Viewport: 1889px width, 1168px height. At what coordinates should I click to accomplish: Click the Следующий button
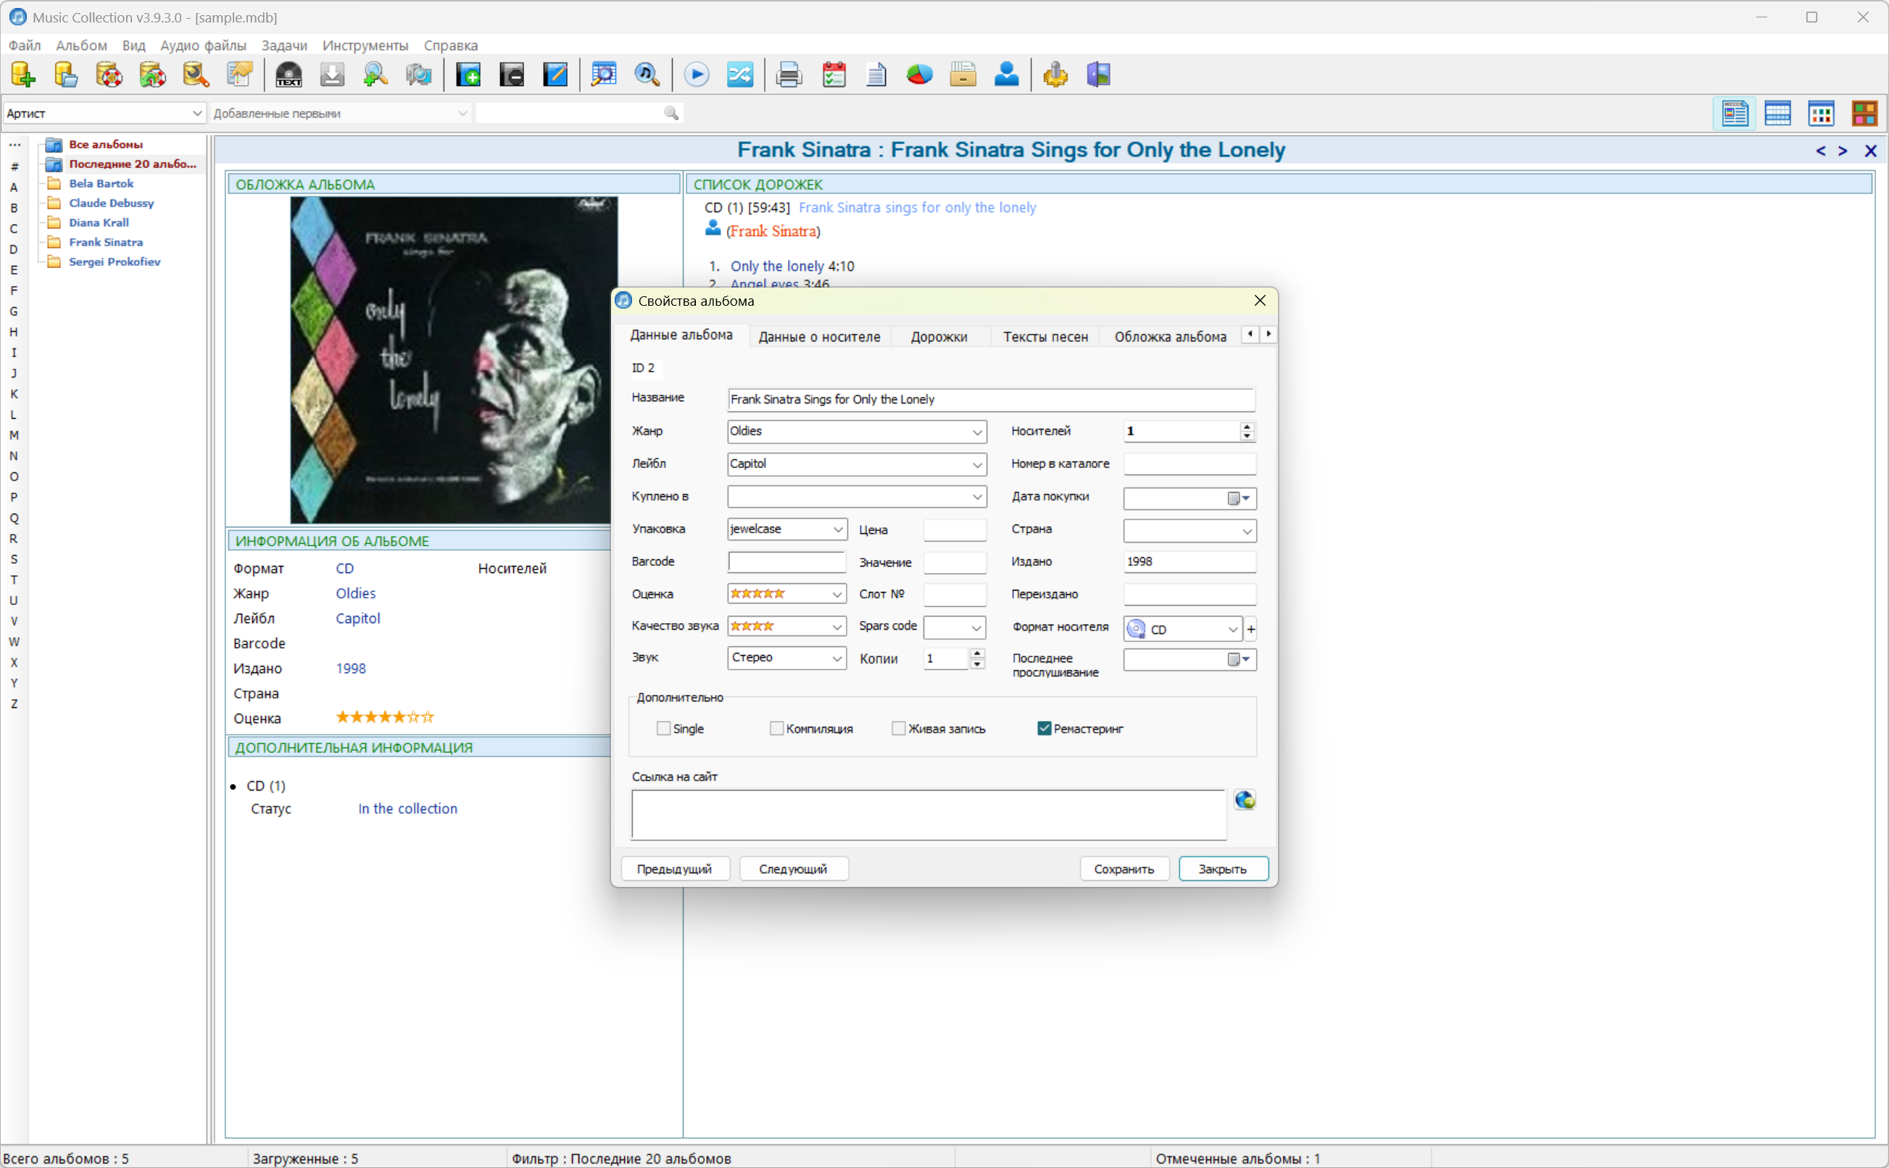793,869
